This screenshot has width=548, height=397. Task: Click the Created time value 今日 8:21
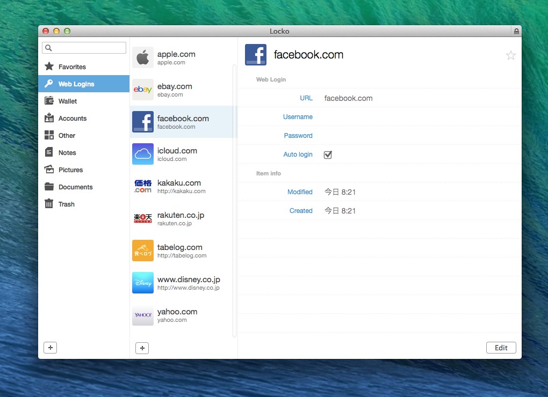(x=340, y=211)
